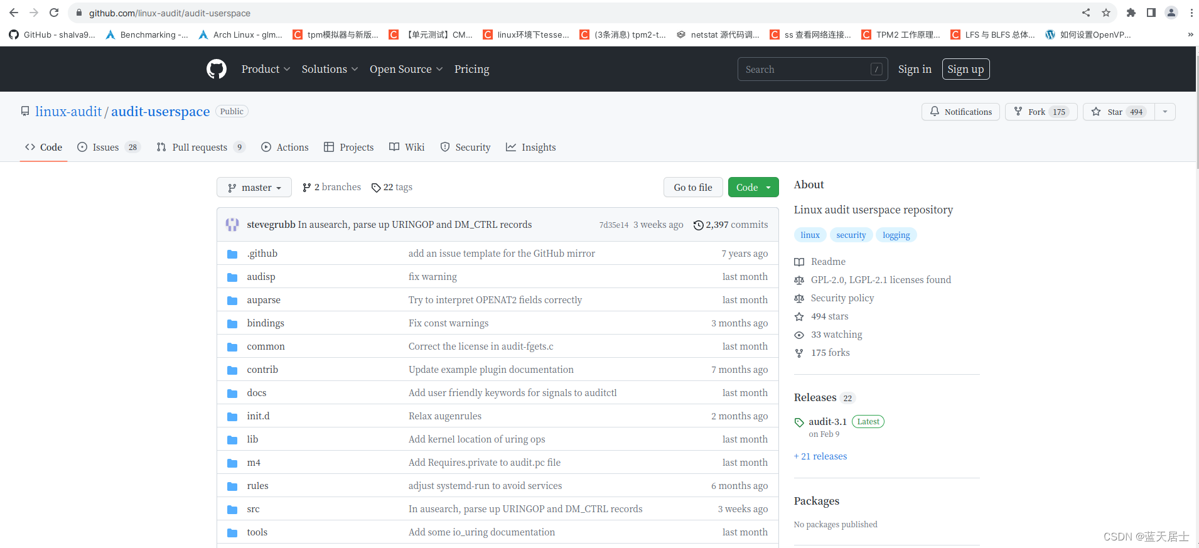This screenshot has width=1199, height=548.
Task: Click the linux topic tag
Action: 810,235
